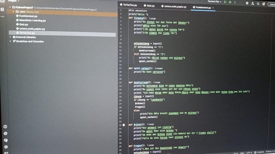This screenshot has height=154, width=275.
Task: Open Search Everywhere magnifier icon
Action: coord(258,4)
